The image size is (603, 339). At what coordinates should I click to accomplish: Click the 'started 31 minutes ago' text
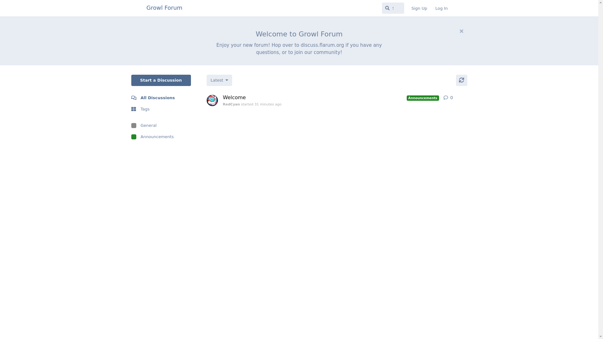261,105
